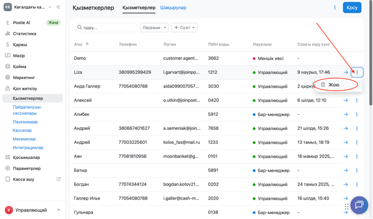This screenshot has height=219, width=373.
Task: Click PIN code 5891
Action: click(x=213, y=171)
